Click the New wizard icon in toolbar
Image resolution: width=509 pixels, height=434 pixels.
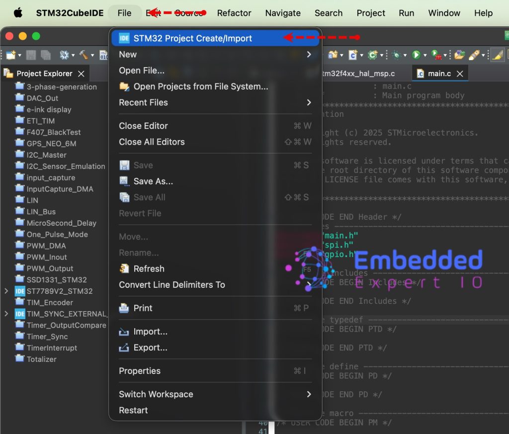click(10, 55)
